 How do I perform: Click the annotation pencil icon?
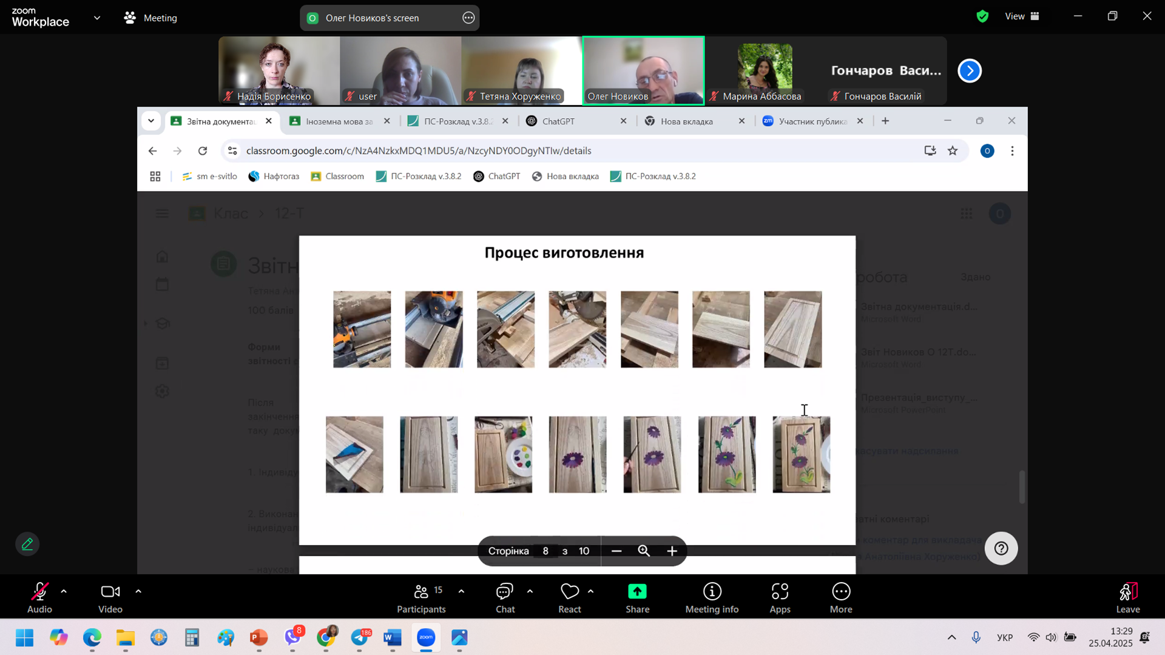27,544
